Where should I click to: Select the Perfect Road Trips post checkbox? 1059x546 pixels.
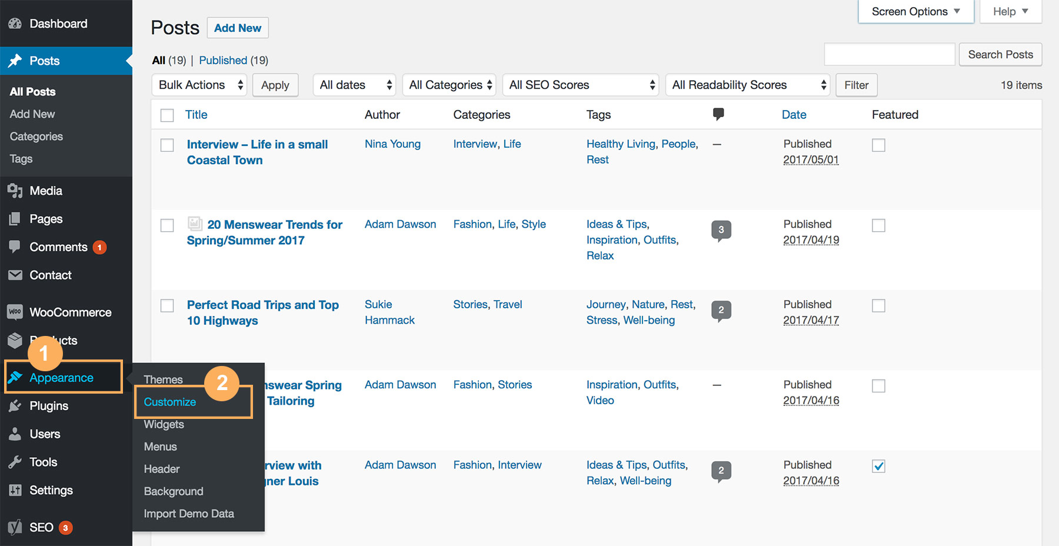pos(167,305)
